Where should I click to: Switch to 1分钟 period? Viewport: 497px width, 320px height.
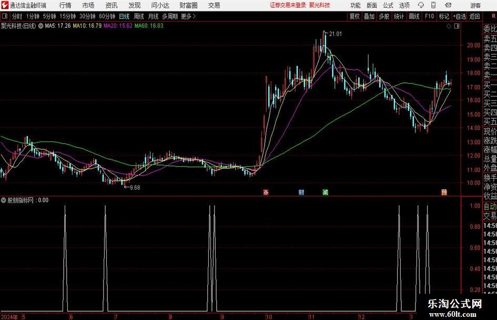tap(33, 16)
